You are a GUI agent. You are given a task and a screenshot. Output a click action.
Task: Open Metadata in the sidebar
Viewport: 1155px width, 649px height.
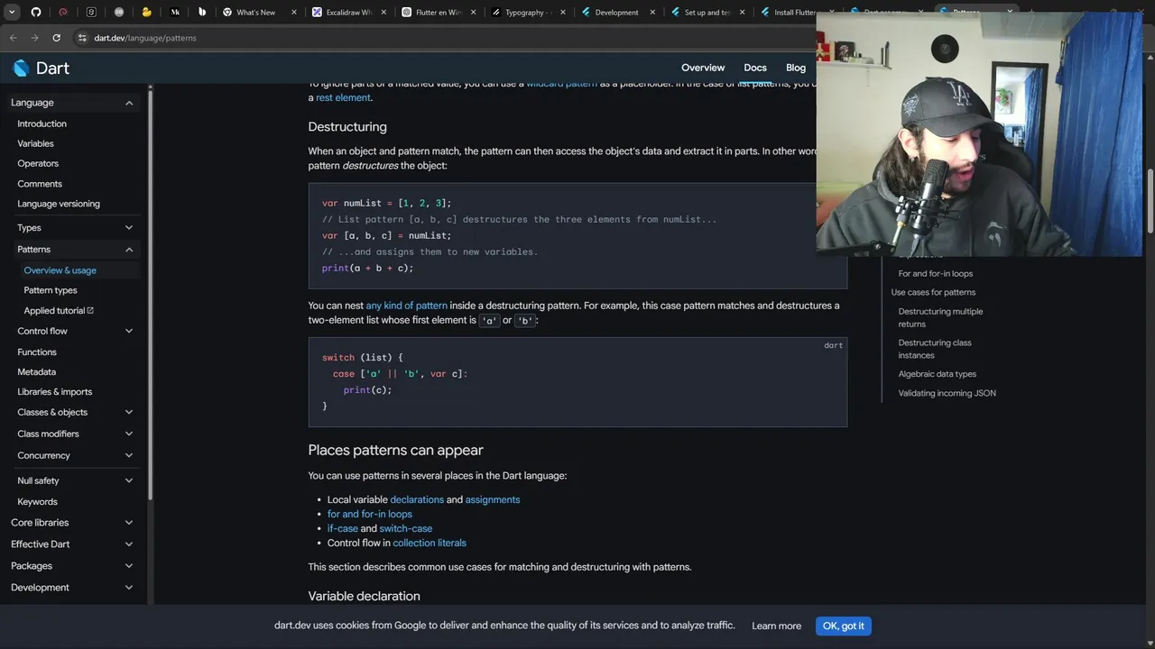(36, 372)
